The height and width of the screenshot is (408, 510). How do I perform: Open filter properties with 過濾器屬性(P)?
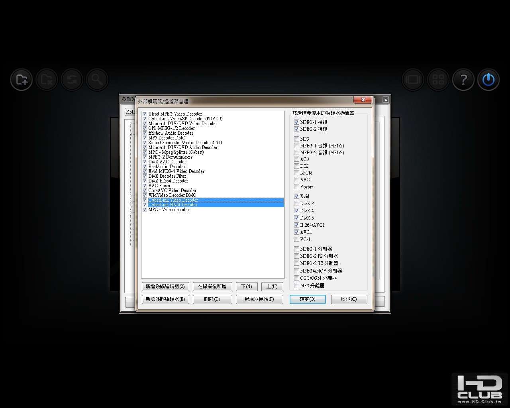tap(259, 299)
